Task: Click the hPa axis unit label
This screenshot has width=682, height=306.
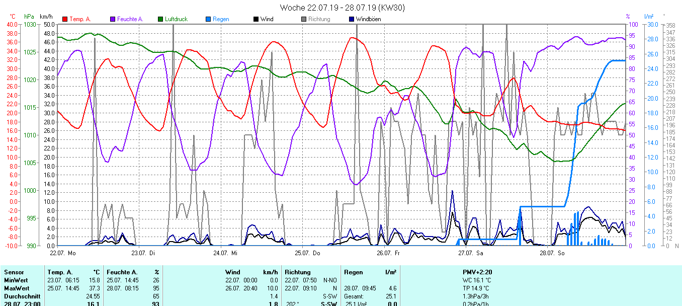Action: (x=29, y=17)
